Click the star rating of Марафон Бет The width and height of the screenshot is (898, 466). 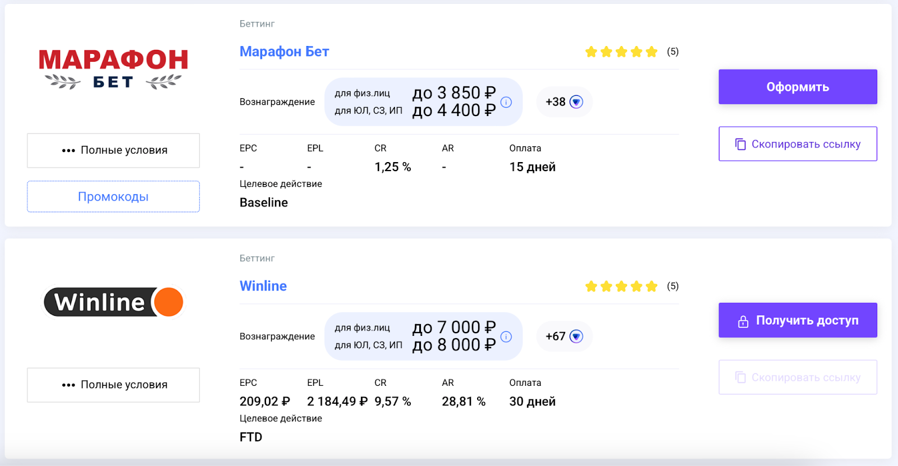coord(621,52)
